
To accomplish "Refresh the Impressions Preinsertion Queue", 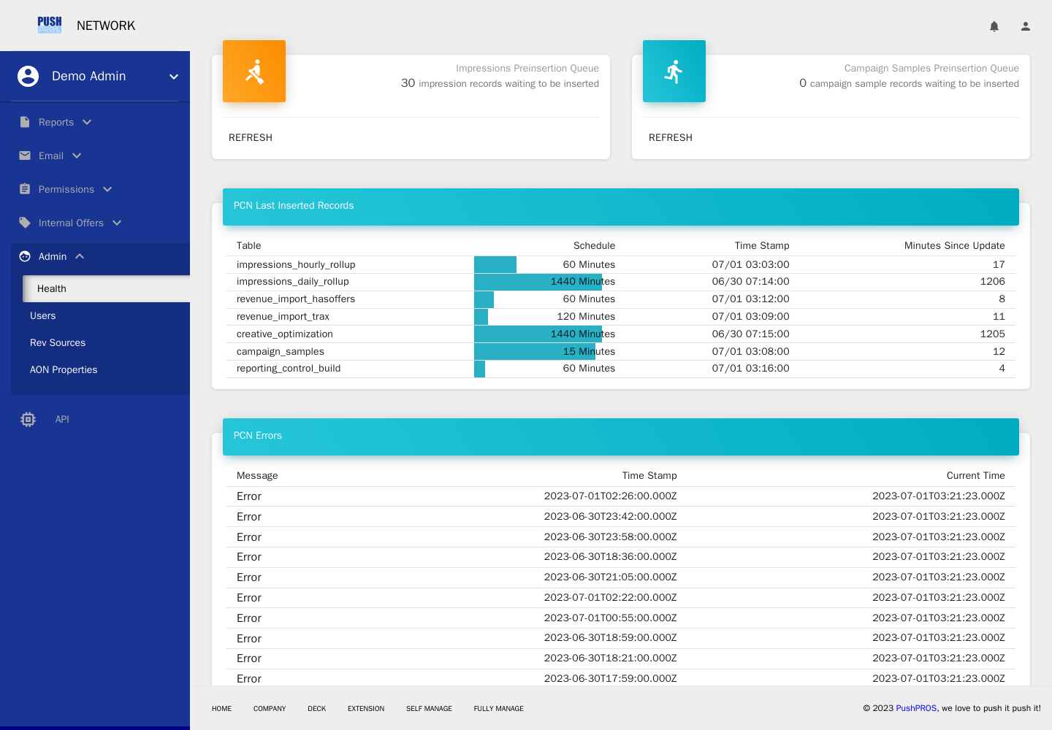I will click(251, 137).
